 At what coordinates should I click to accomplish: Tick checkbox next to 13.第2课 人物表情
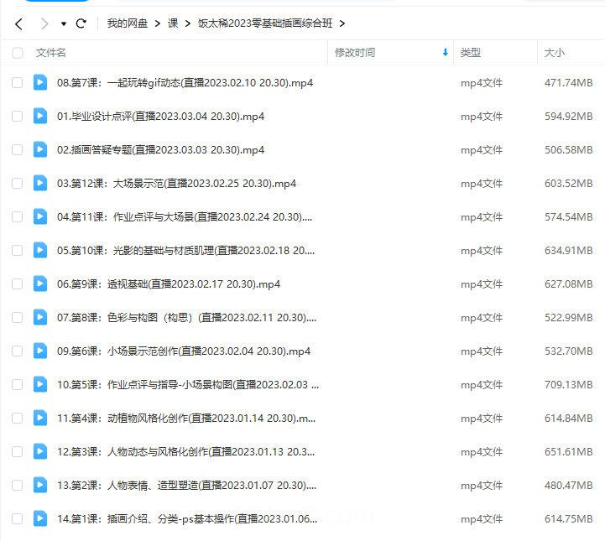tap(18, 485)
